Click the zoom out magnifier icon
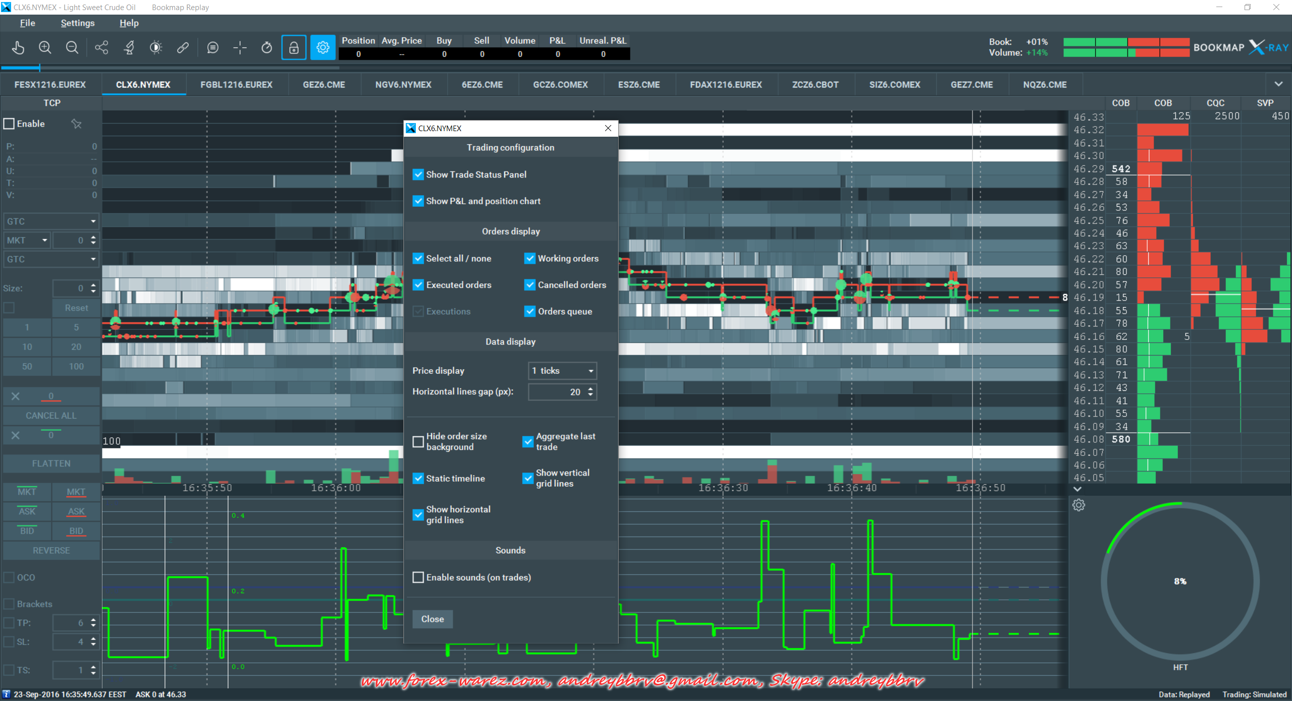Viewport: 1292px width, 701px height. pos(72,47)
